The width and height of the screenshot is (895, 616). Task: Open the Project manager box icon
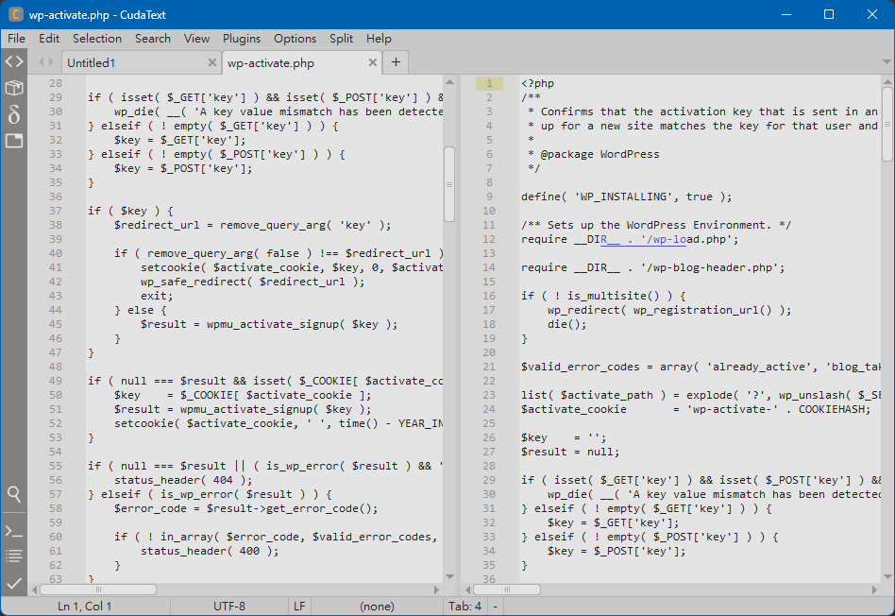point(13,88)
